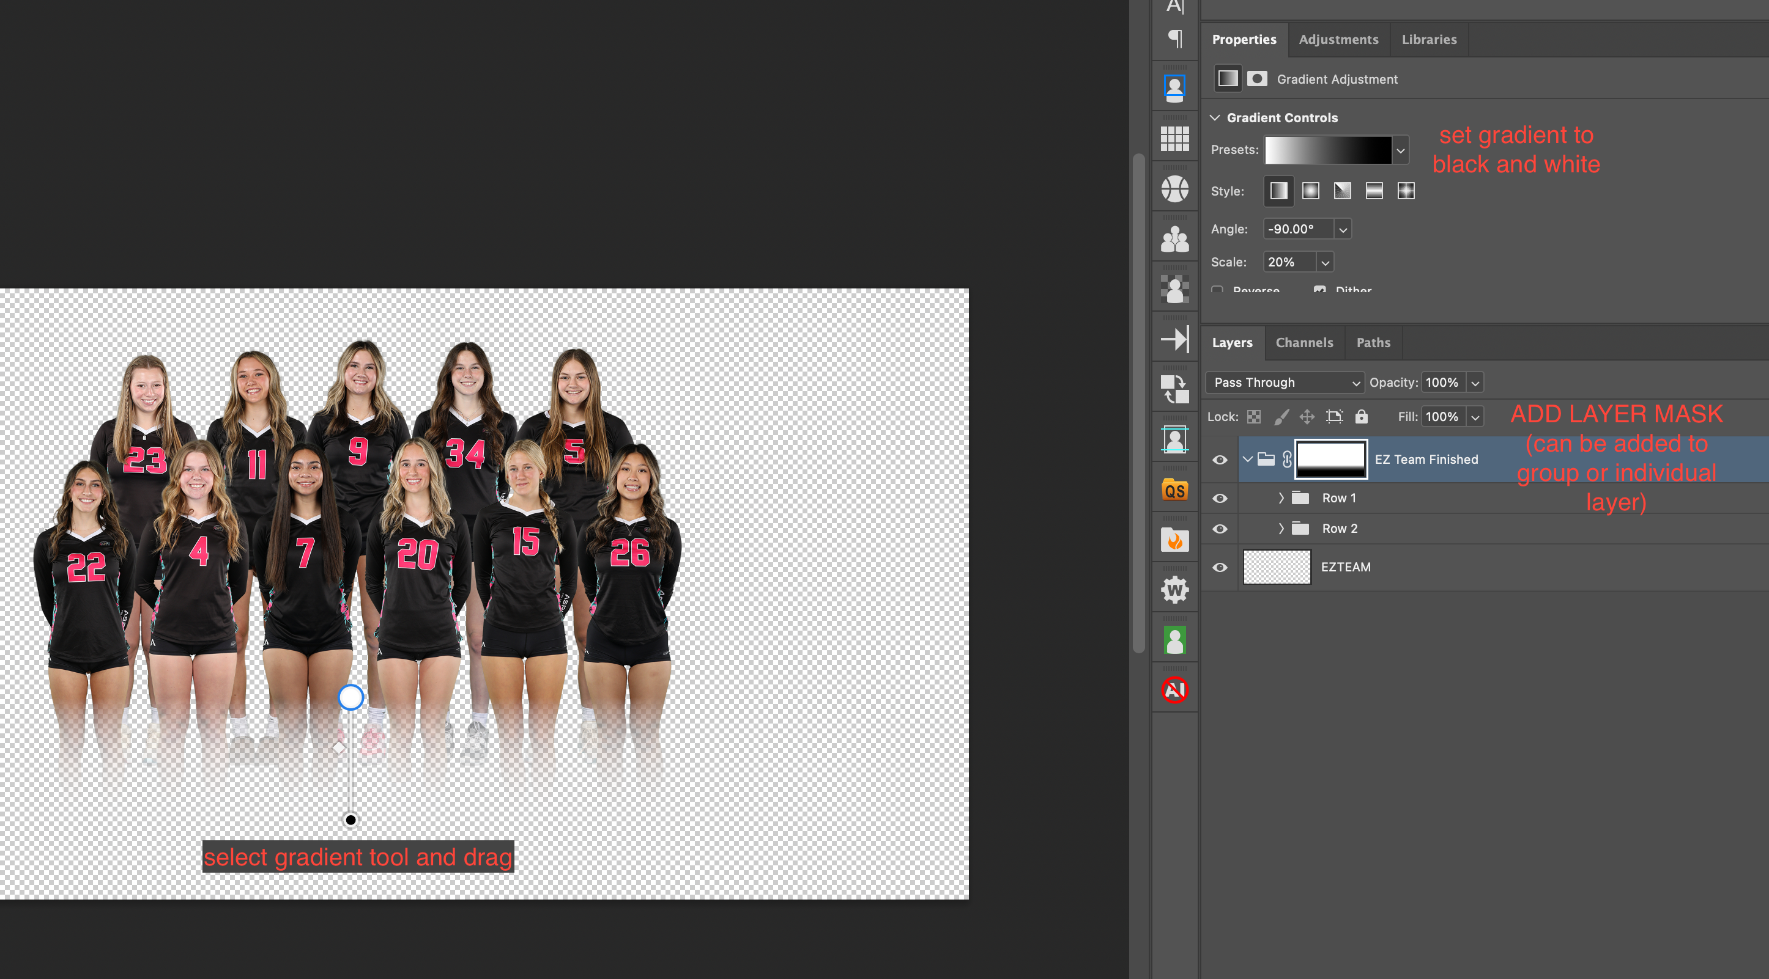Click the white gradient start handle on canvas
The width and height of the screenshot is (1769, 979).
click(x=351, y=697)
